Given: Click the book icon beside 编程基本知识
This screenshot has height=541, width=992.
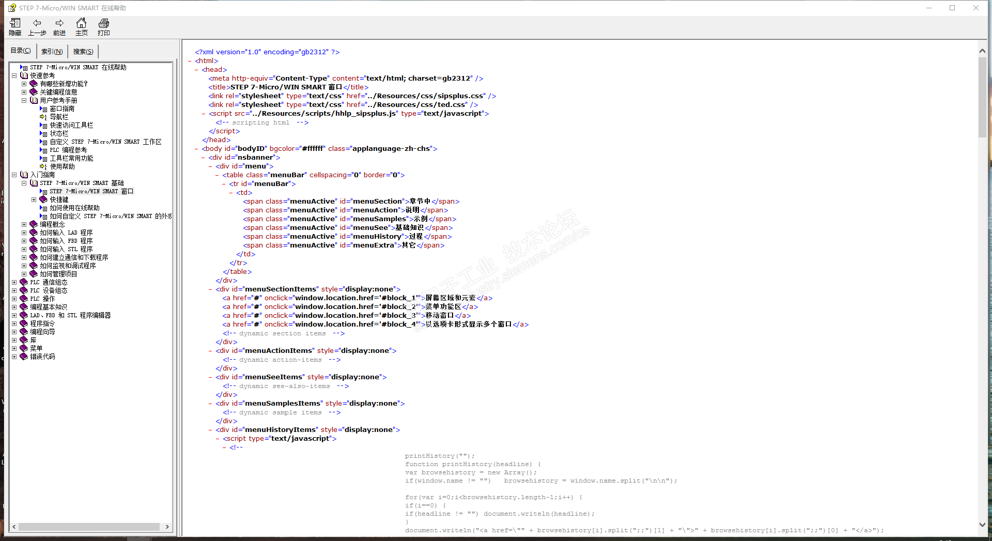Looking at the screenshot, I should [x=24, y=307].
